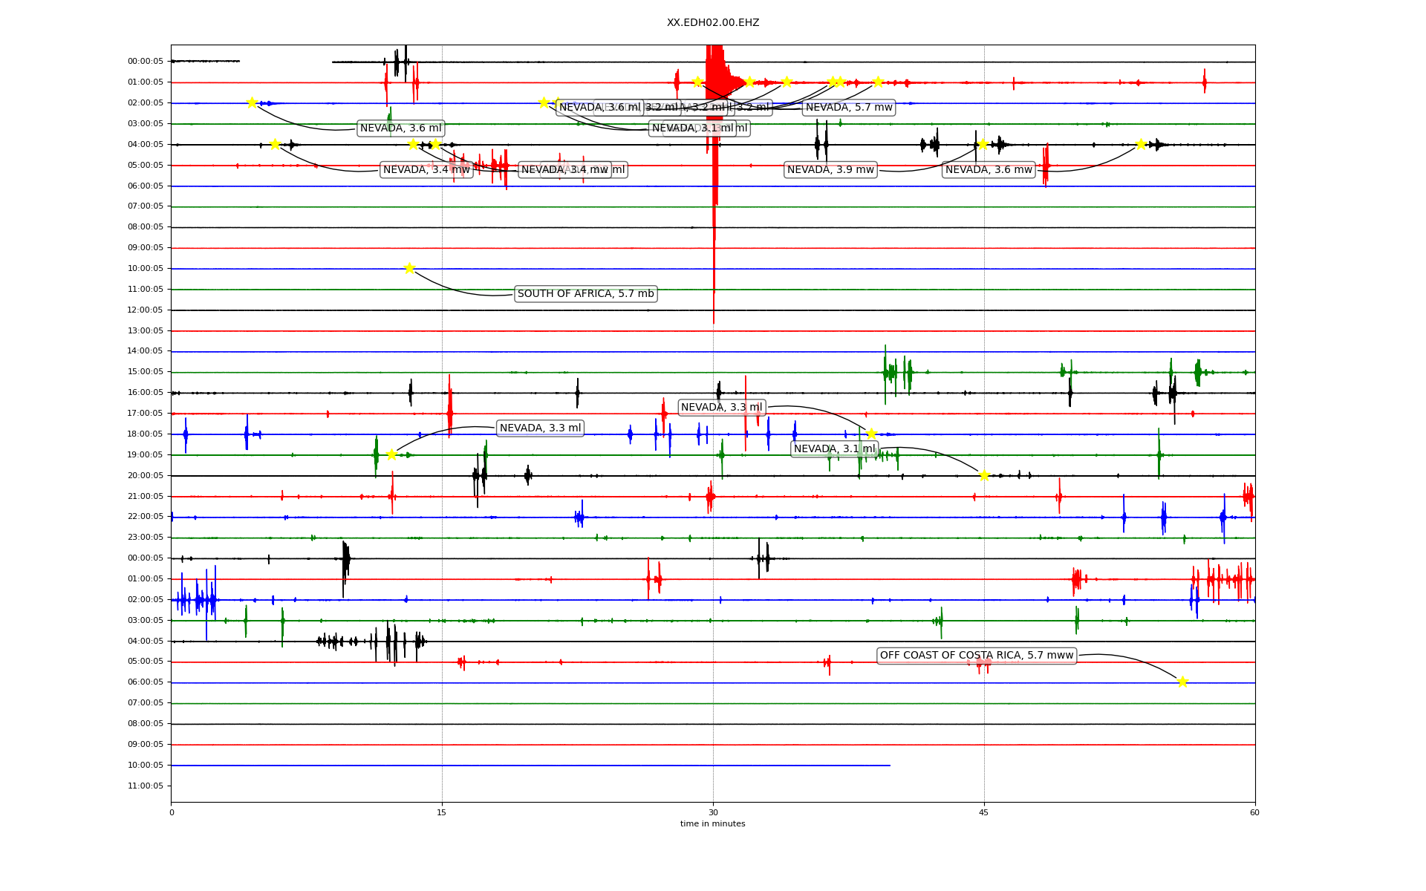The height and width of the screenshot is (891, 1426).
Task: Click the plot title XX.EDH02.00.EHZ
Action: tap(713, 23)
